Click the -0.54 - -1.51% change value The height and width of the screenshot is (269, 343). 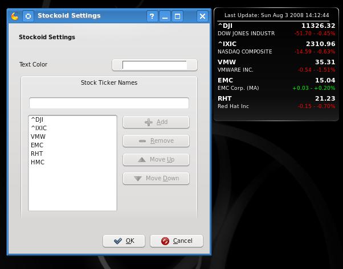click(316, 70)
